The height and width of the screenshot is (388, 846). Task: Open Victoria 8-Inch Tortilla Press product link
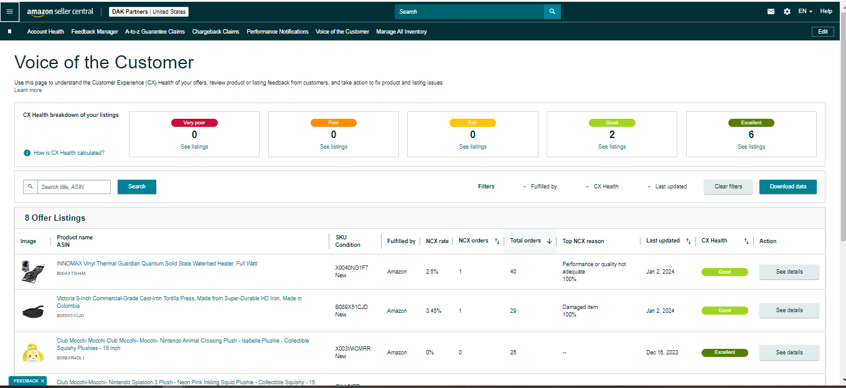179,302
